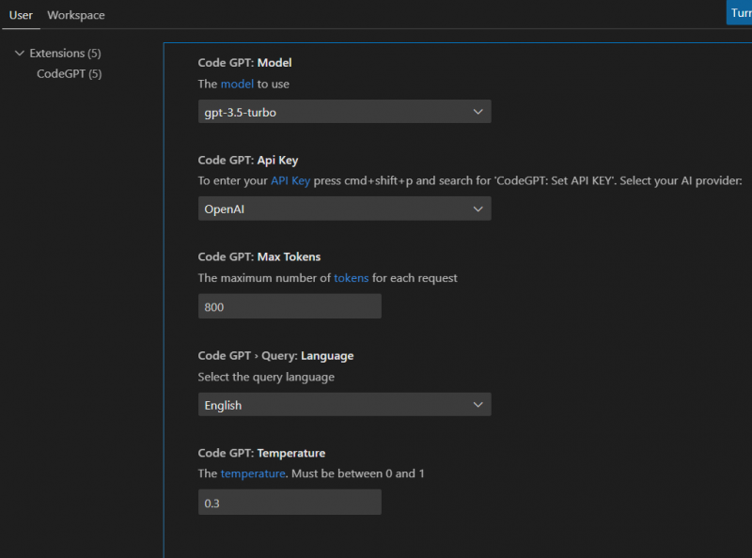
Task: Open the AI provider dropdown showing OpenAI
Action: [x=343, y=209]
